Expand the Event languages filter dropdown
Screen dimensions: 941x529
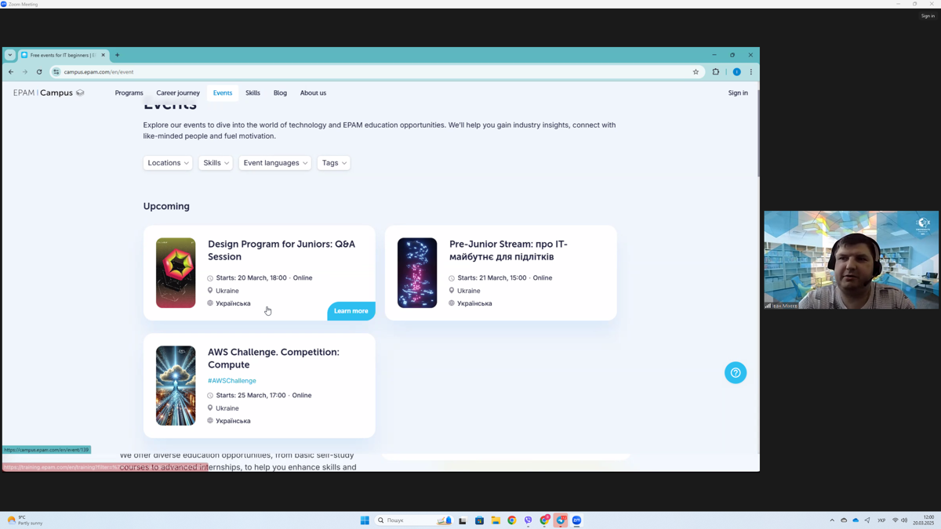click(x=275, y=163)
